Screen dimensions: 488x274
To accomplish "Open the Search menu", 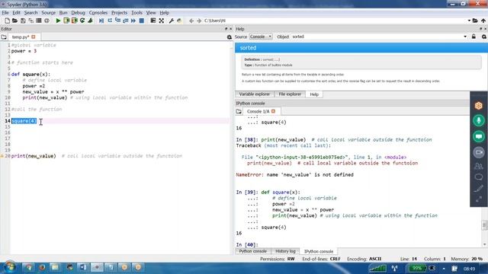I will [30, 13].
